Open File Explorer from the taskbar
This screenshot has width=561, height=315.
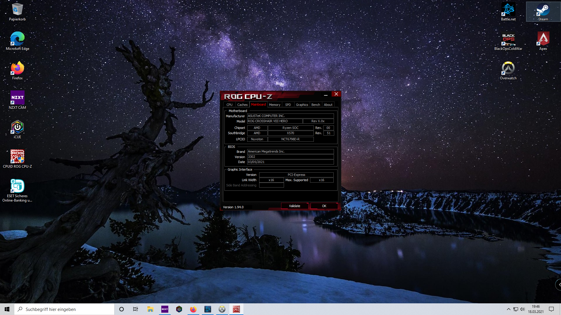coord(150,309)
